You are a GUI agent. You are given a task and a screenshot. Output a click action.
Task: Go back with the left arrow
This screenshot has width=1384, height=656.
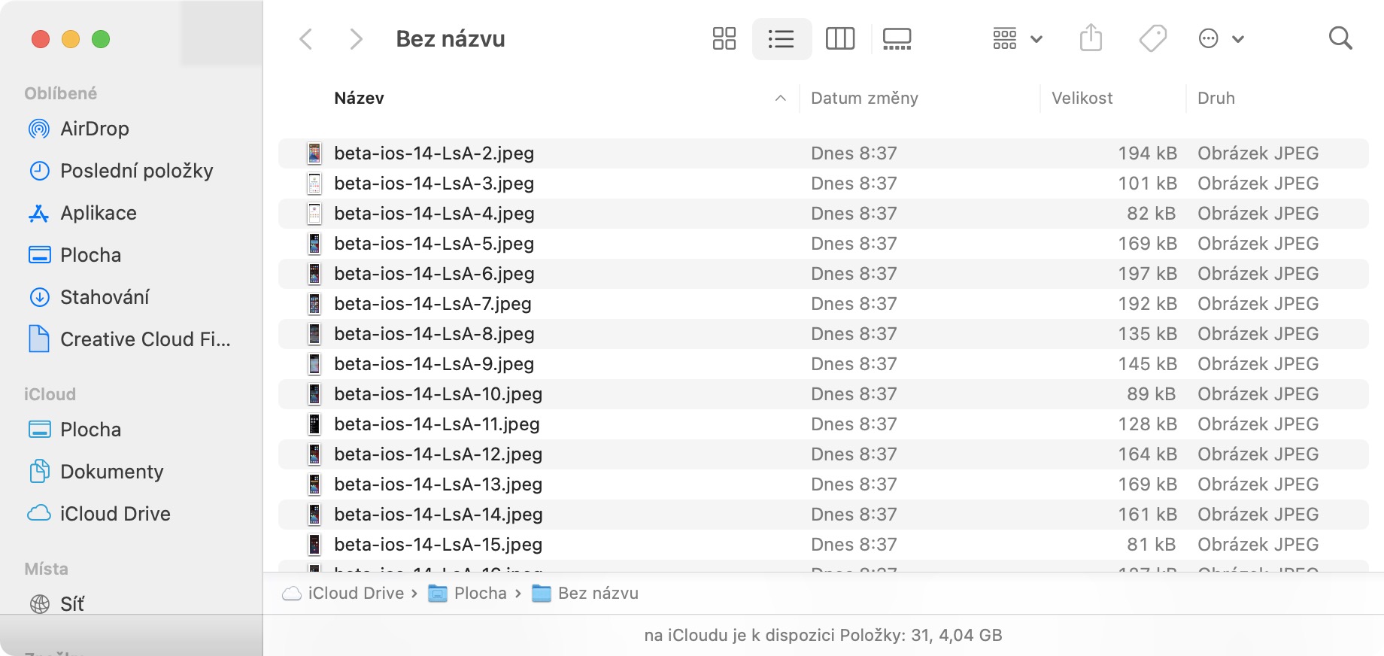306,39
